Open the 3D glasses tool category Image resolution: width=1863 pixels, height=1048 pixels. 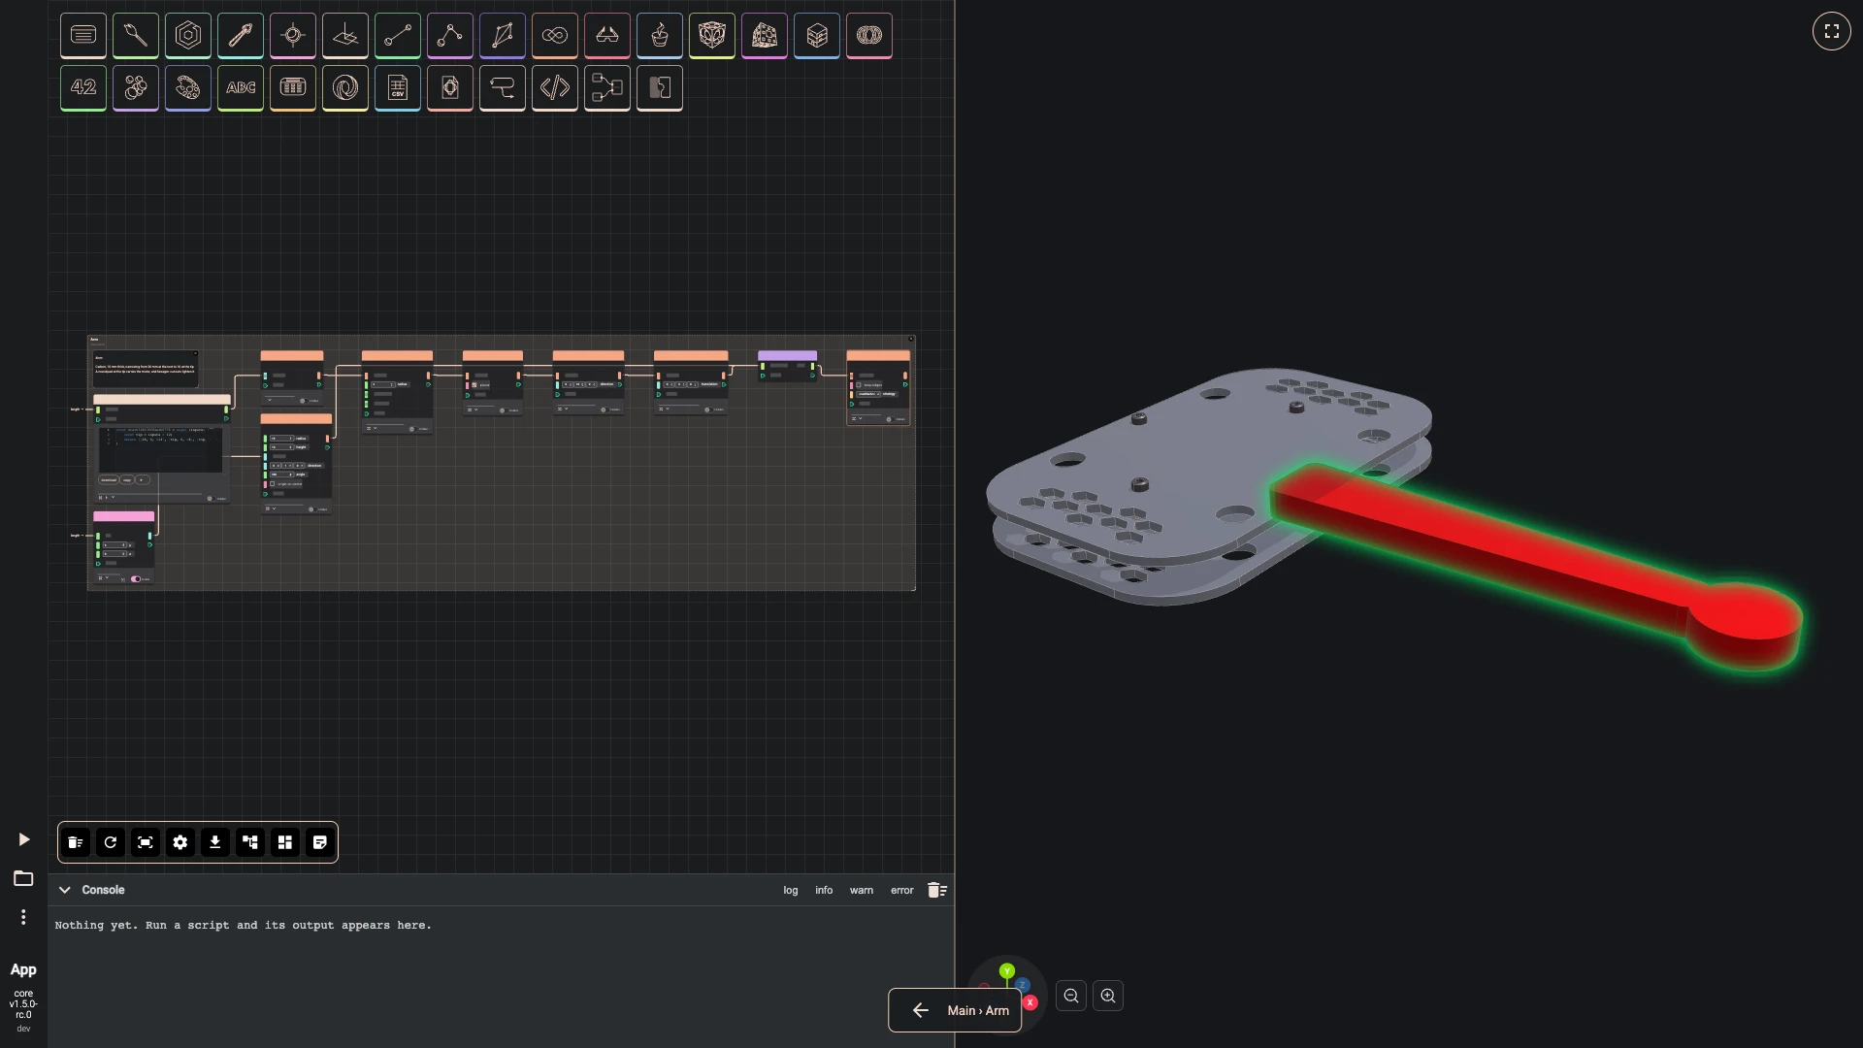click(x=607, y=36)
